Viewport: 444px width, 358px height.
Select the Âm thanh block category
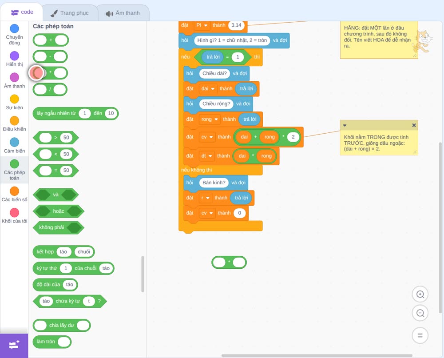tap(14, 80)
